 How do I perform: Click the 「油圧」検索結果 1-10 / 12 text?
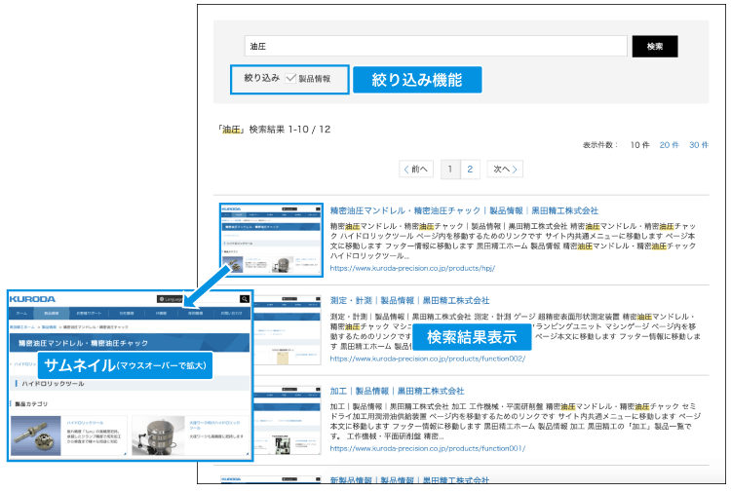[274, 129]
